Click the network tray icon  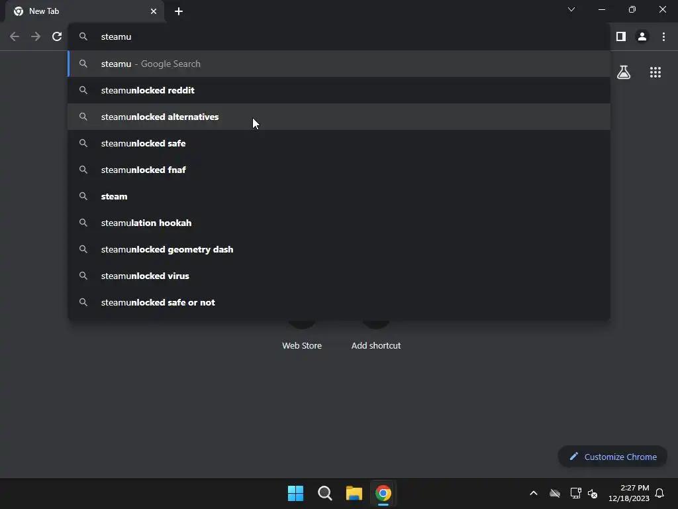(575, 493)
